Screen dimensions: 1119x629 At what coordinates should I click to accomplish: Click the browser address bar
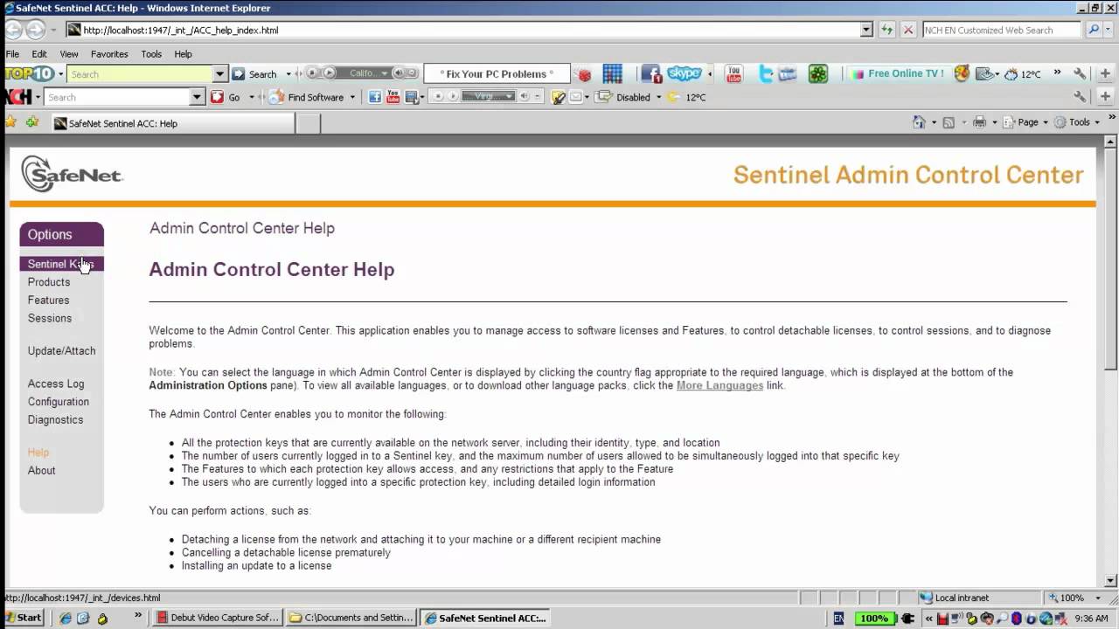click(463, 30)
